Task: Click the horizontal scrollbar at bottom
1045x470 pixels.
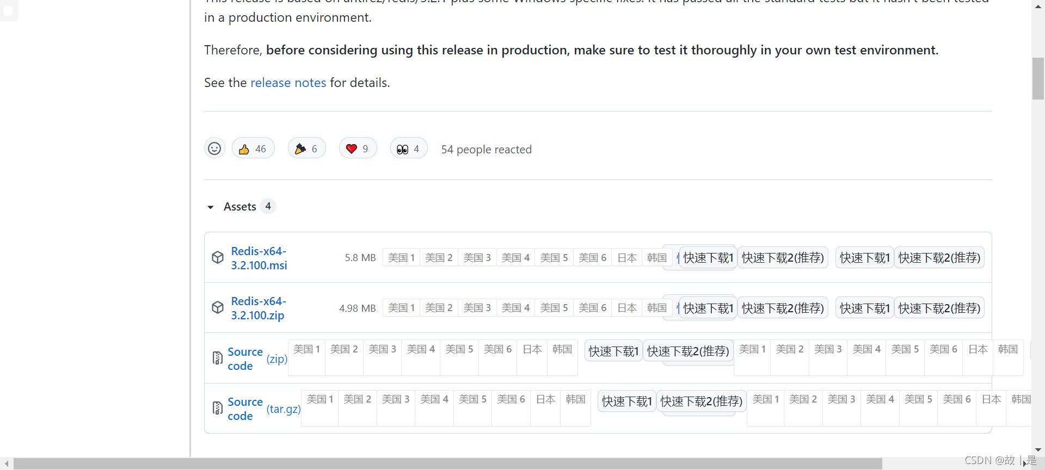Action: (447, 463)
